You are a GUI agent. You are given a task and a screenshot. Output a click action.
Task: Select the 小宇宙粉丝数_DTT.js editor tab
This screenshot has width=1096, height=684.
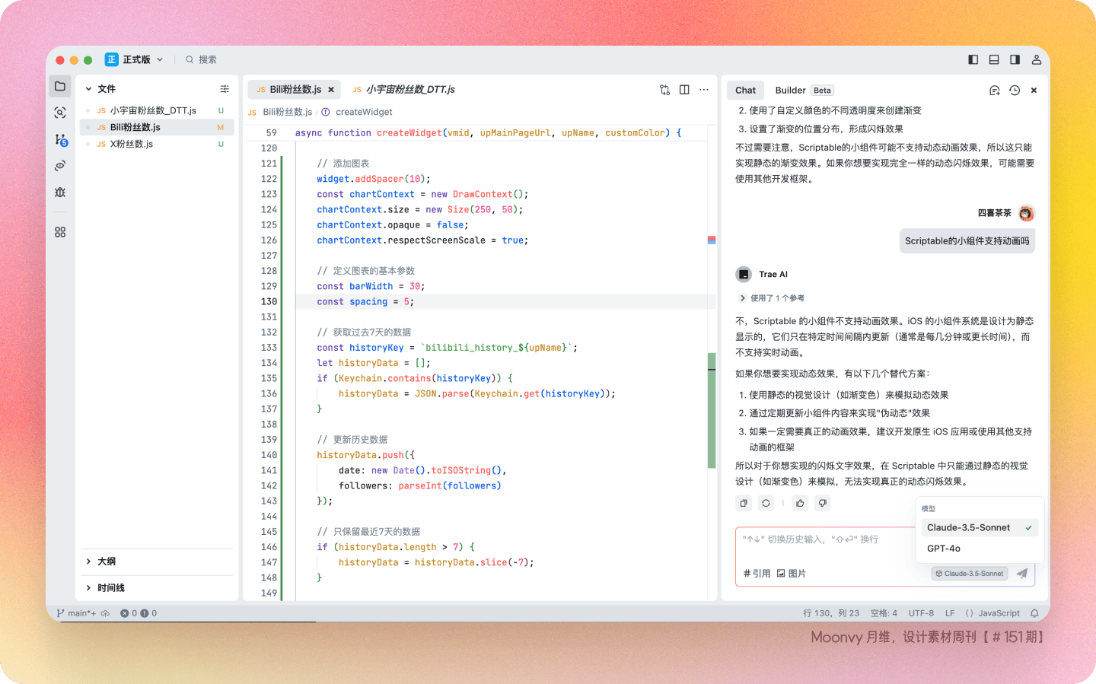pos(404,90)
